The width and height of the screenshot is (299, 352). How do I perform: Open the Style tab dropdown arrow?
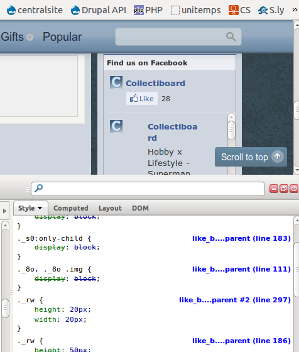point(40,208)
